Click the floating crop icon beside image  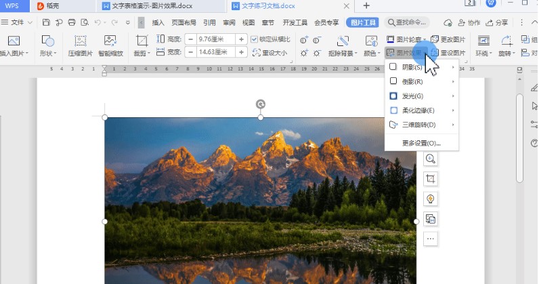[431, 179]
